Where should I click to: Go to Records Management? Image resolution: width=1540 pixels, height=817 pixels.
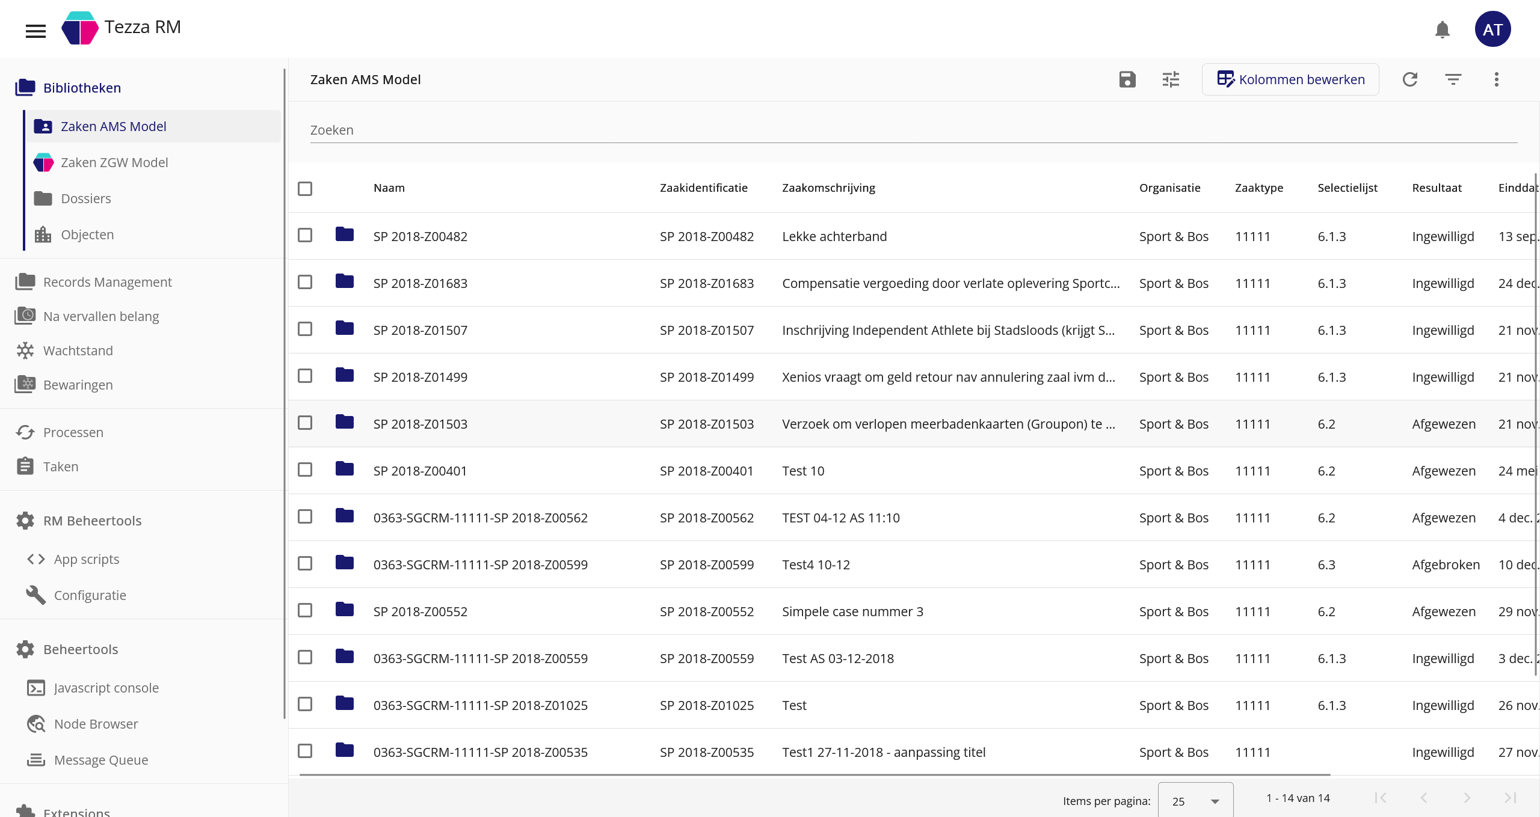click(107, 282)
